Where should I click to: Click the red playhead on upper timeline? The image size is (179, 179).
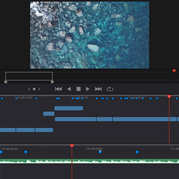(x=169, y=97)
